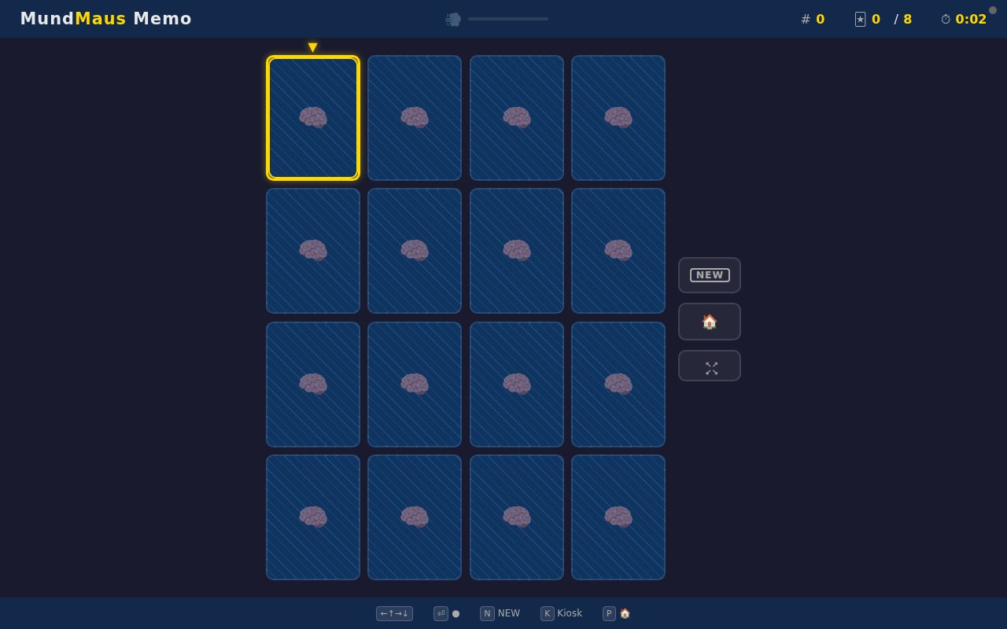The height and width of the screenshot is (629, 1007).
Task: Click the hash moves counter icon
Action: (x=806, y=19)
